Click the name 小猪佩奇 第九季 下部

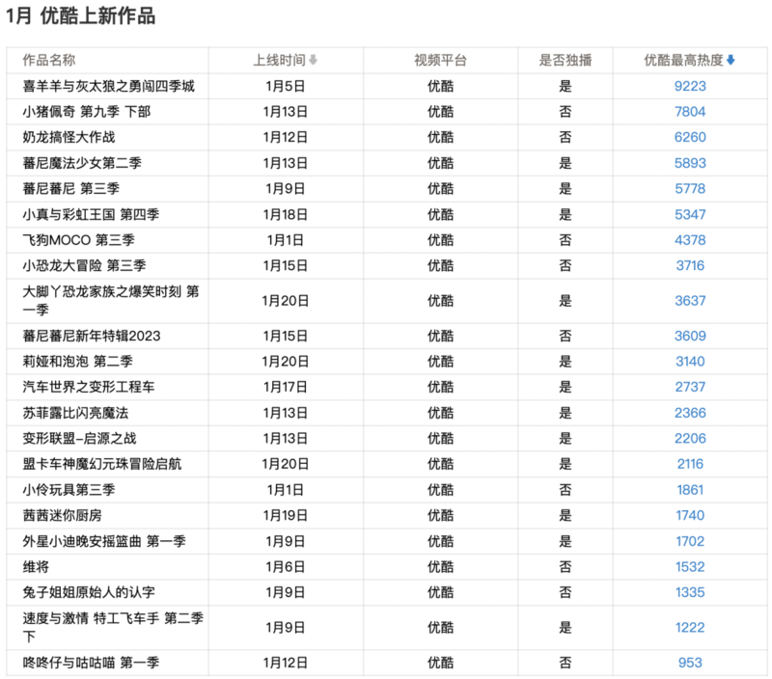click(x=87, y=112)
